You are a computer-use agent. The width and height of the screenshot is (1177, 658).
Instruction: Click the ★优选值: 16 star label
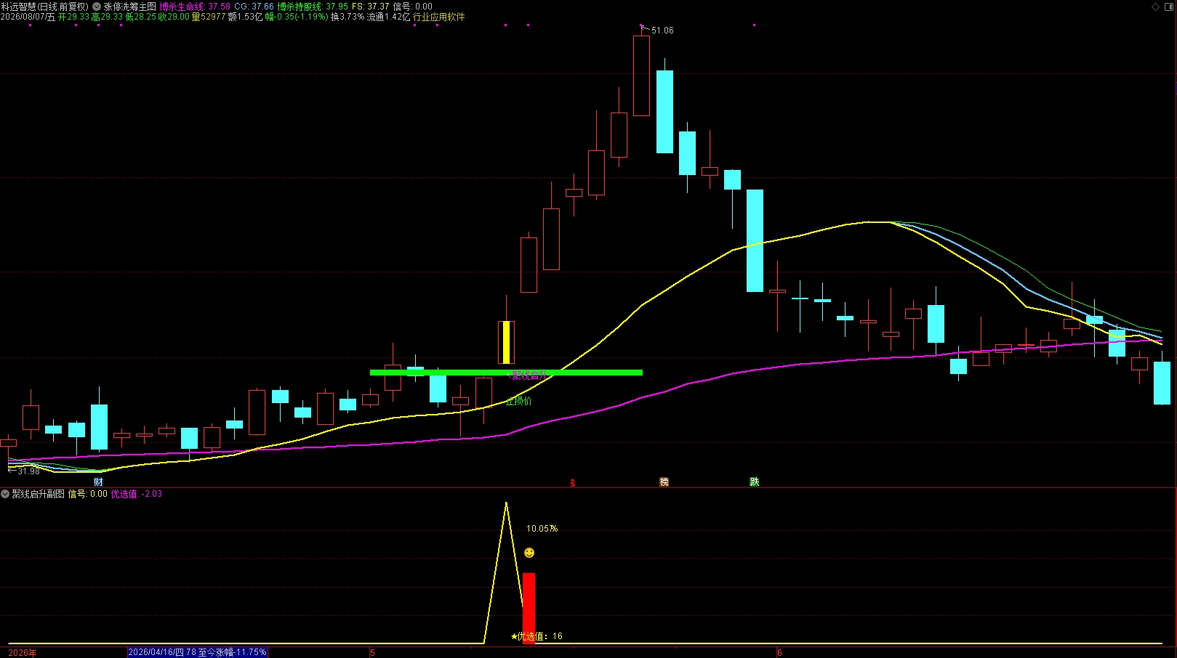click(537, 636)
